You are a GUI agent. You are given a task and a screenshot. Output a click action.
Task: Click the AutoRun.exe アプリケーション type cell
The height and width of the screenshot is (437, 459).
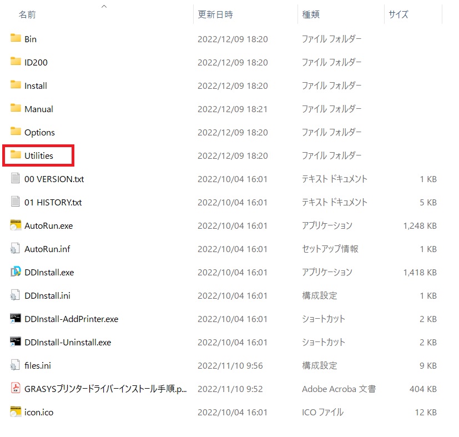[327, 226]
